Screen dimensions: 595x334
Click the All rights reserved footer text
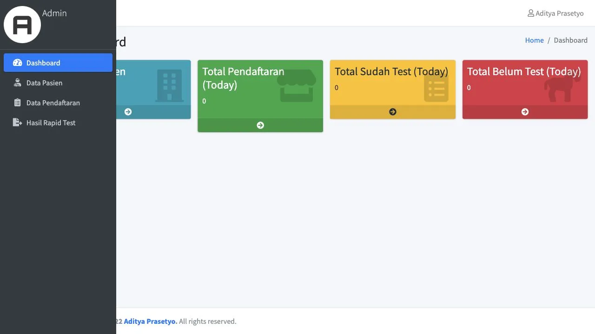point(208,321)
